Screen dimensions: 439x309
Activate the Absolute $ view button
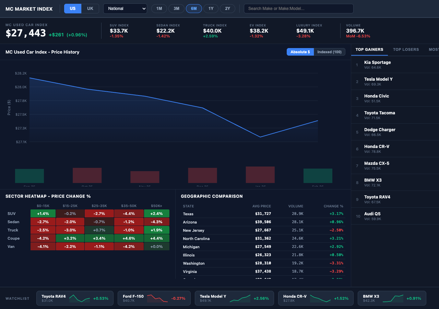point(300,52)
